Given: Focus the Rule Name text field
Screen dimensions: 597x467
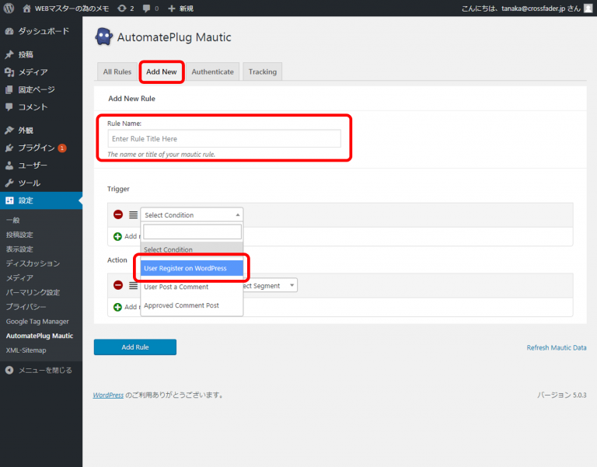Looking at the screenshot, I should tap(224, 138).
